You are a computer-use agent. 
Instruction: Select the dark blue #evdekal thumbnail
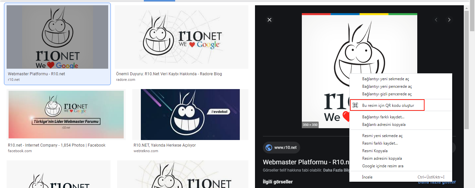point(190,115)
